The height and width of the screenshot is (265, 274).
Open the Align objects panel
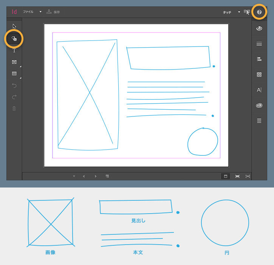(x=259, y=59)
